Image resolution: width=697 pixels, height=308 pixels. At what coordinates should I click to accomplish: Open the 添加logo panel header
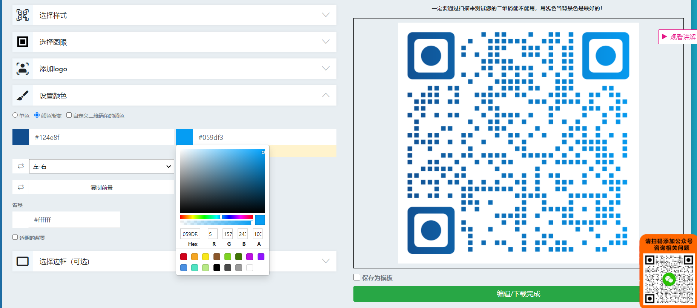(174, 69)
